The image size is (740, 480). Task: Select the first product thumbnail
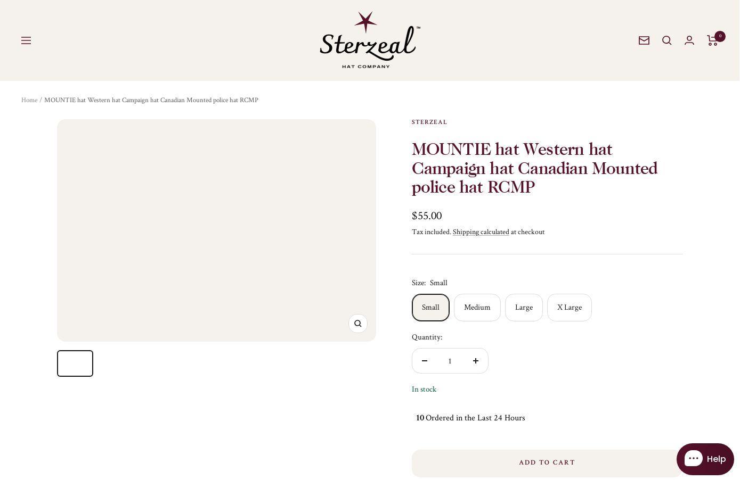pyautogui.click(x=75, y=363)
